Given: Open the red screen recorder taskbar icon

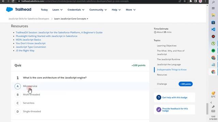Looking at the screenshot, I should (213, 36).
